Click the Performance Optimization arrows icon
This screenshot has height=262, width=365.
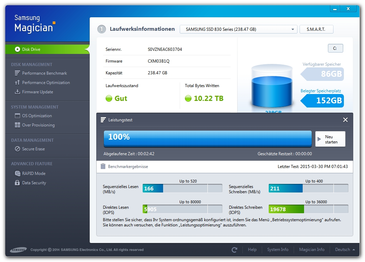click(x=17, y=83)
